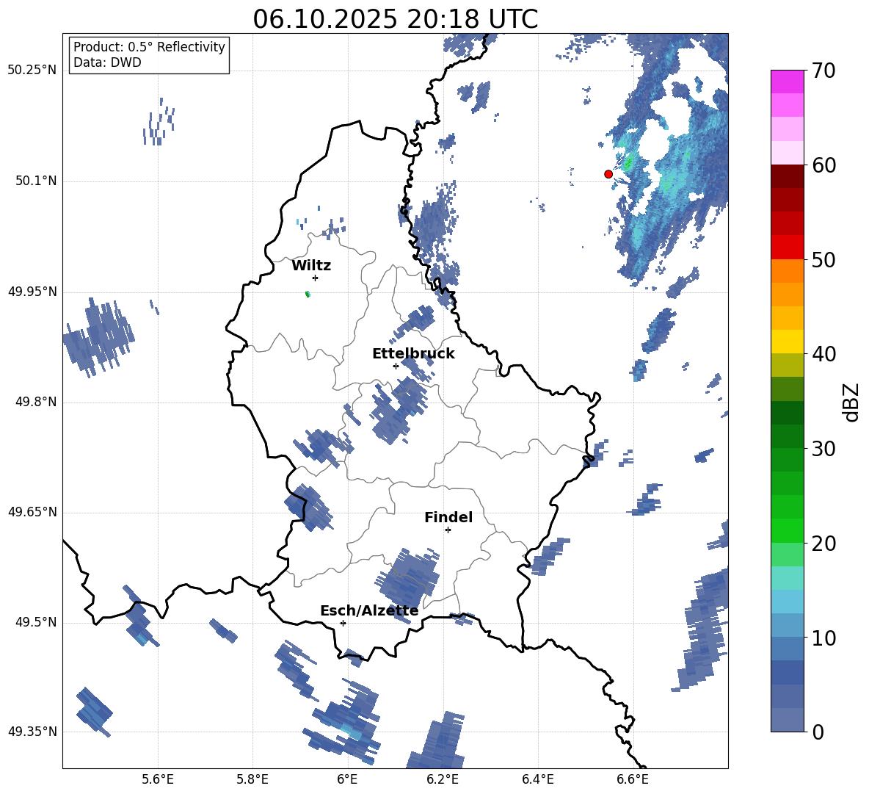Click the 49.5°N latitude label
The image size is (869, 794).
(x=36, y=622)
